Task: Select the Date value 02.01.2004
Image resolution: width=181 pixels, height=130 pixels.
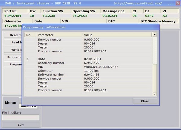Action: (93, 59)
